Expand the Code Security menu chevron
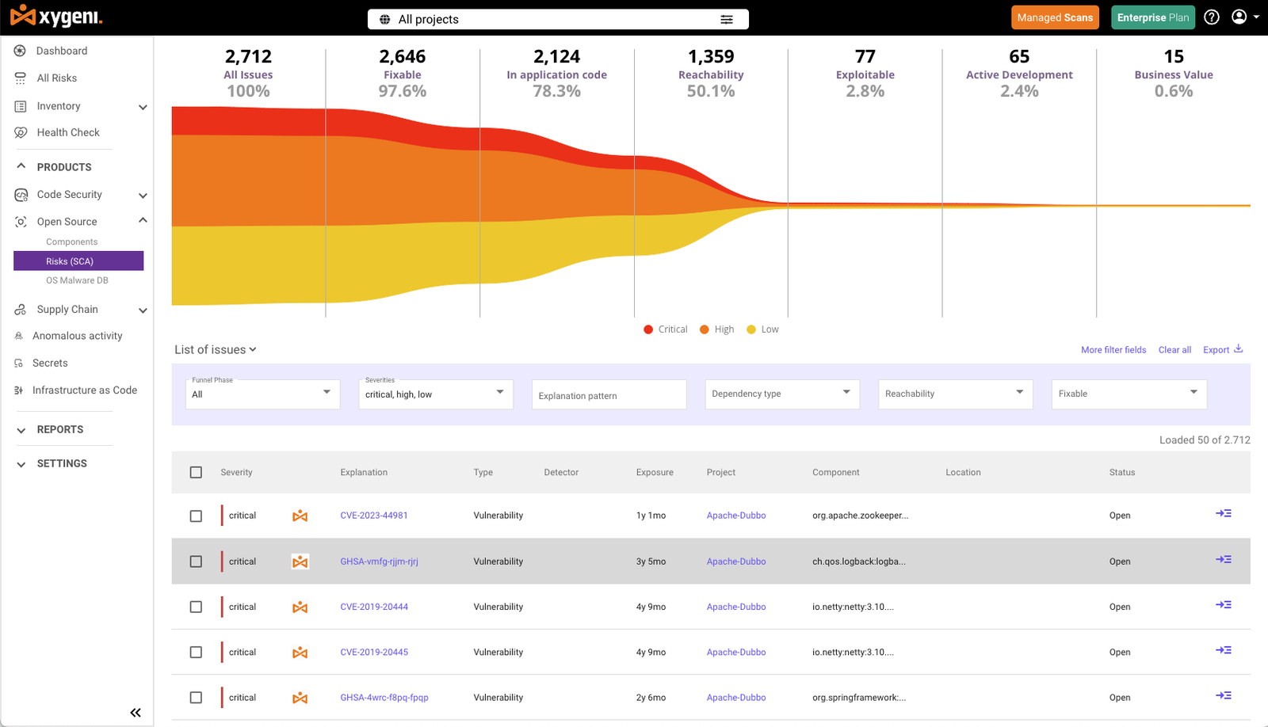 click(x=143, y=196)
